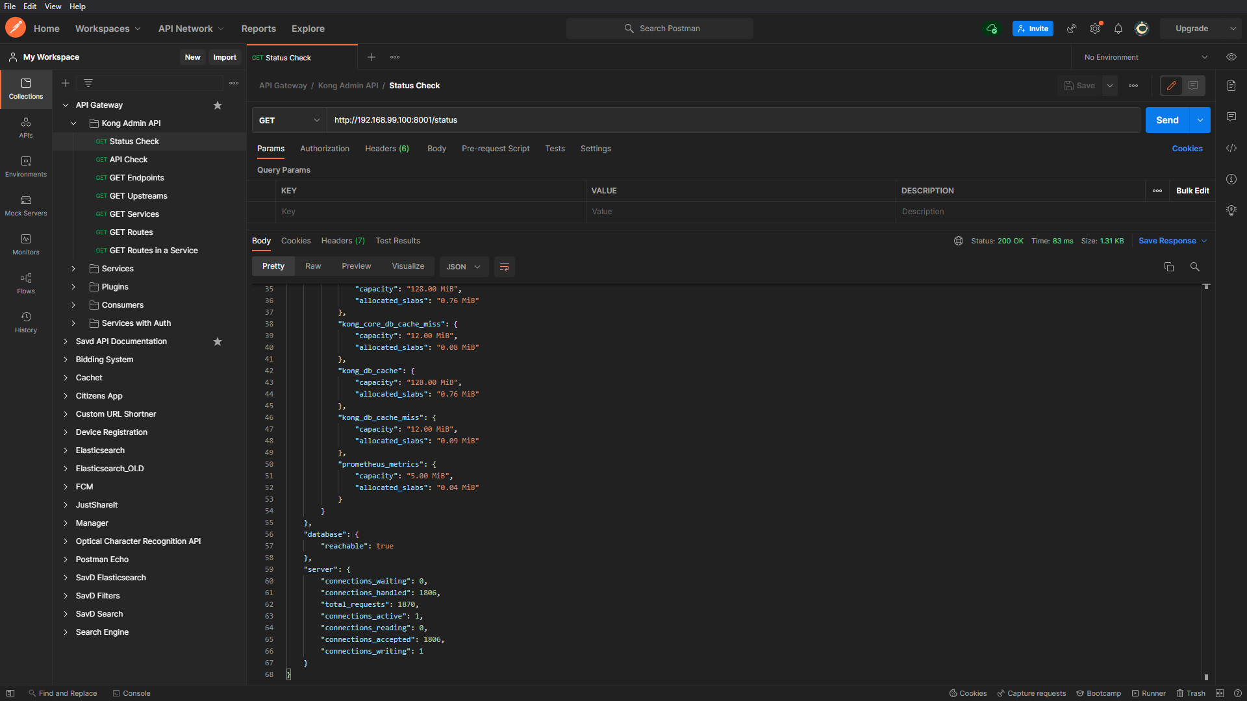Open the History sidebar panel
Screen dimensions: 1247x701
pyautogui.click(x=26, y=322)
